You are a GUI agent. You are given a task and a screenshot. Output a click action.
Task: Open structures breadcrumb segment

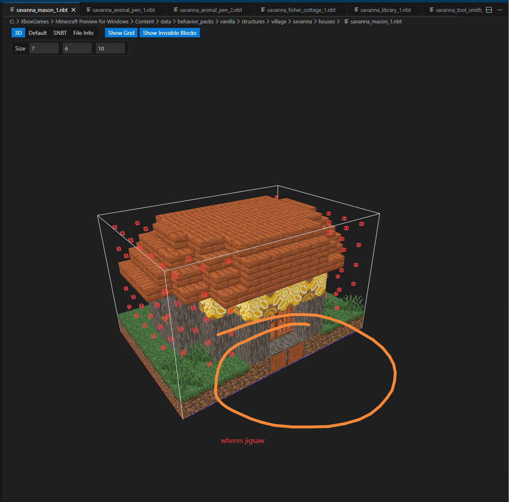[x=253, y=21]
